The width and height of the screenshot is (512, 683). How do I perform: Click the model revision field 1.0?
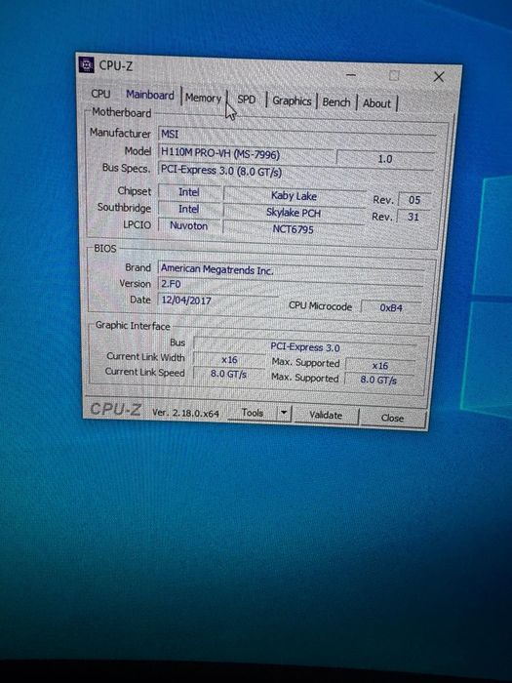pyautogui.click(x=385, y=158)
